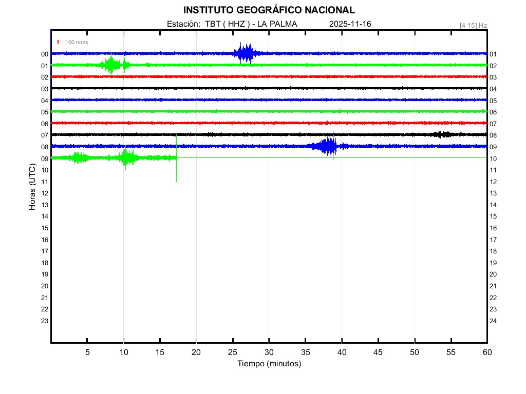Click the red 100 nm/s scale bar
526x394 pixels.
coord(59,42)
